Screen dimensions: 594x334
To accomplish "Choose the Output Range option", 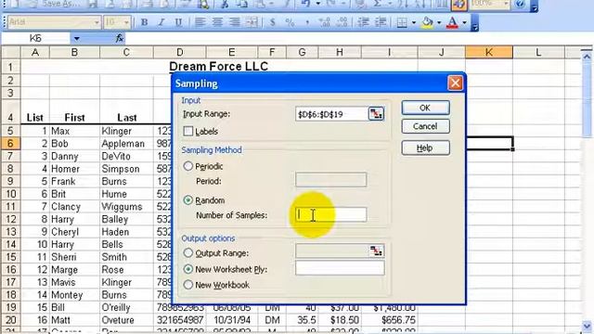I will (x=187, y=252).
